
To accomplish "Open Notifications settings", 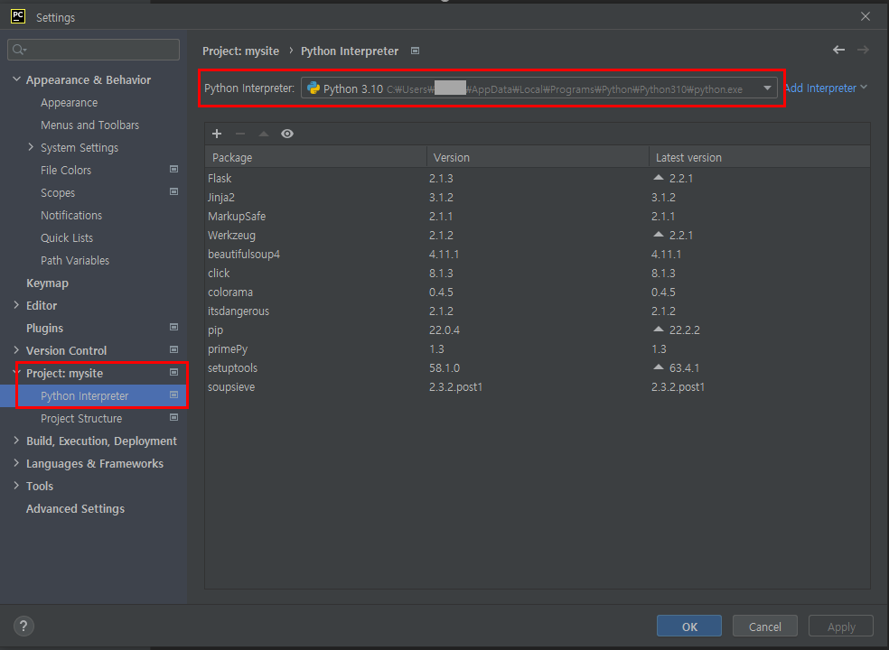I will [x=71, y=216].
